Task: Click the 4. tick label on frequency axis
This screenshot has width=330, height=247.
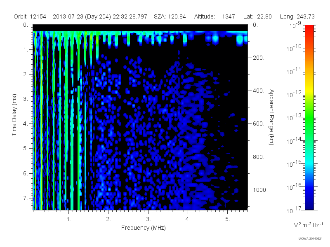Action: coord(188,219)
